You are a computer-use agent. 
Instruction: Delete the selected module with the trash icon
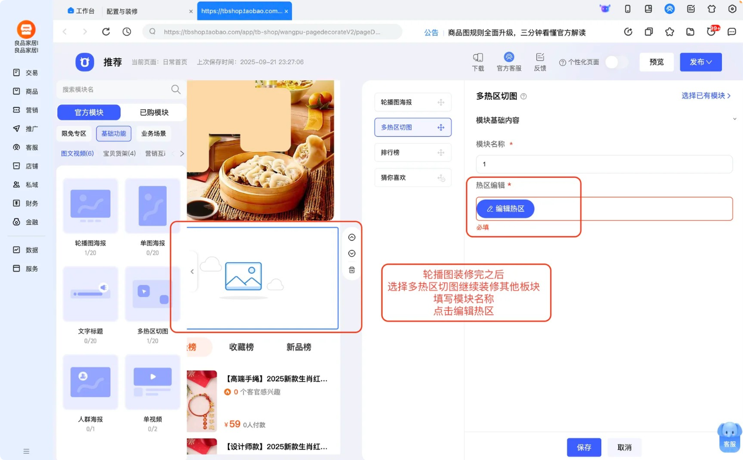352,270
